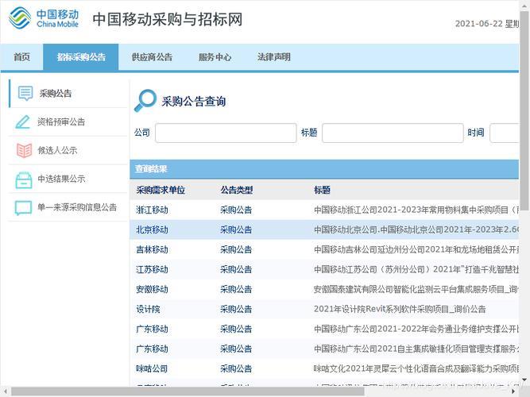
Task: Click the horizontal scrollbar thumb
Action: pyautogui.click(x=188, y=391)
